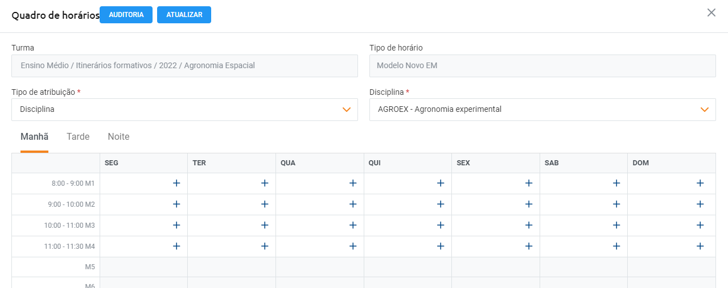Viewport: 728px width, 288px height.
Task: Click the SAB column header
Action: [x=583, y=163]
